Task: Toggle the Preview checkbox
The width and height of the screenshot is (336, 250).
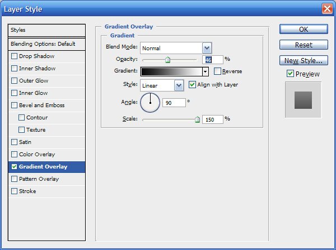Action: click(290, 74)
